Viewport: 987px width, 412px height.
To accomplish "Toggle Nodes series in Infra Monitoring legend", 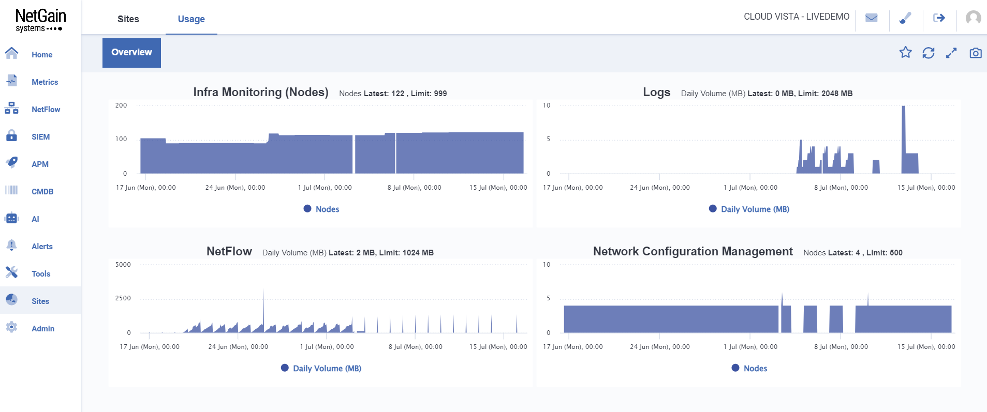I will (x=321, y=209).
